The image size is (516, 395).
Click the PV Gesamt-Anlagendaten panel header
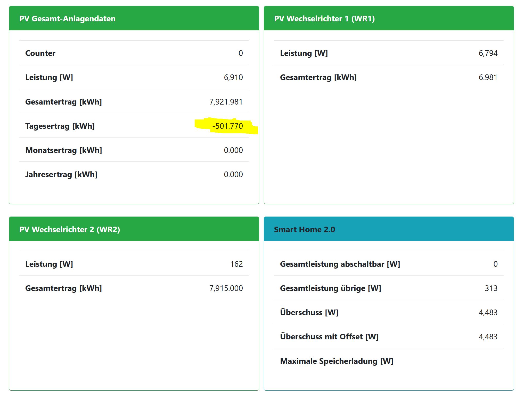(67, 19)
